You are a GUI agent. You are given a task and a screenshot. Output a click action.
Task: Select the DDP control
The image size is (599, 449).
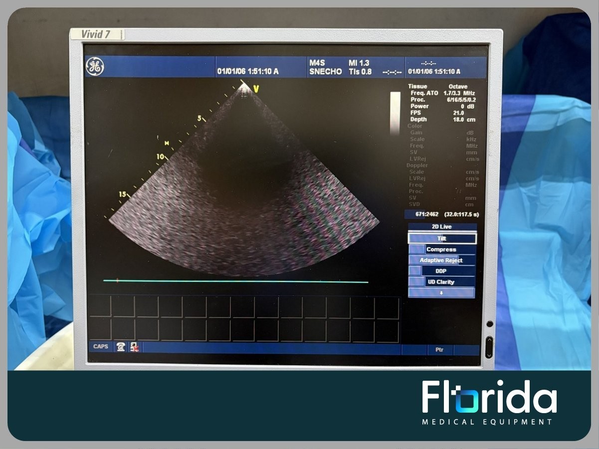coord(442,272)
